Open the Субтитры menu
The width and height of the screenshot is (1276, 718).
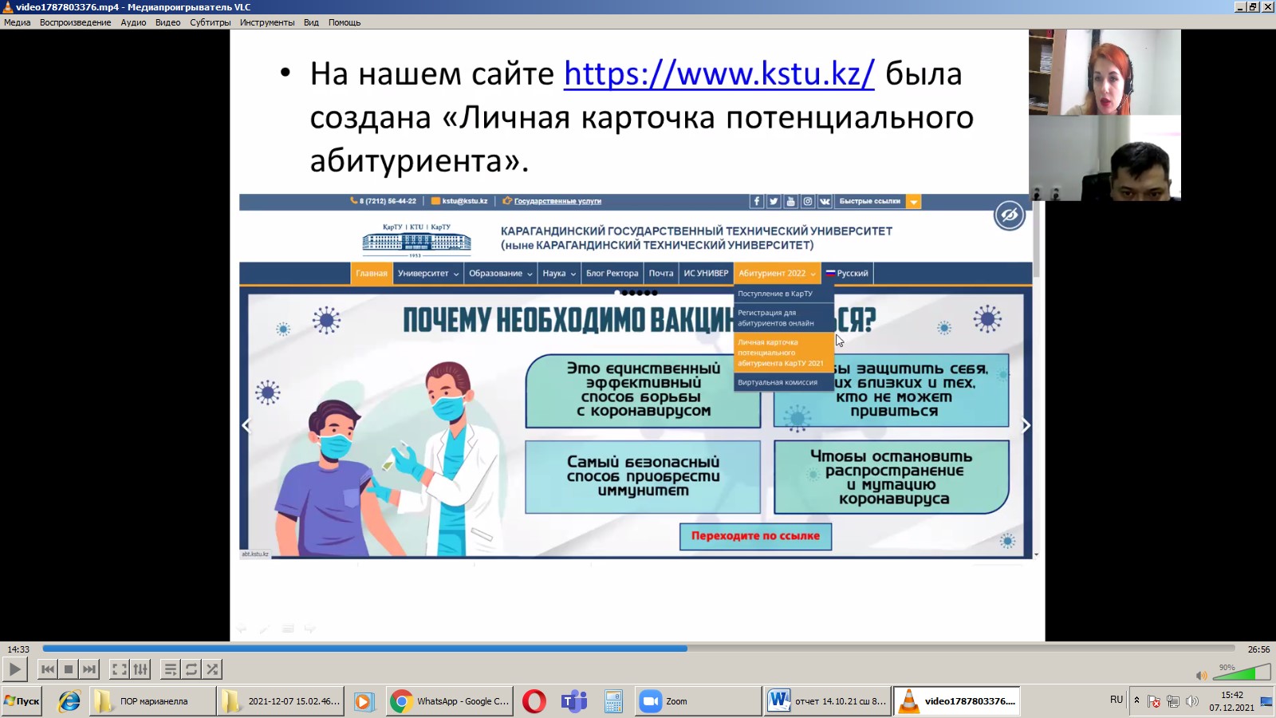[211, 22]
